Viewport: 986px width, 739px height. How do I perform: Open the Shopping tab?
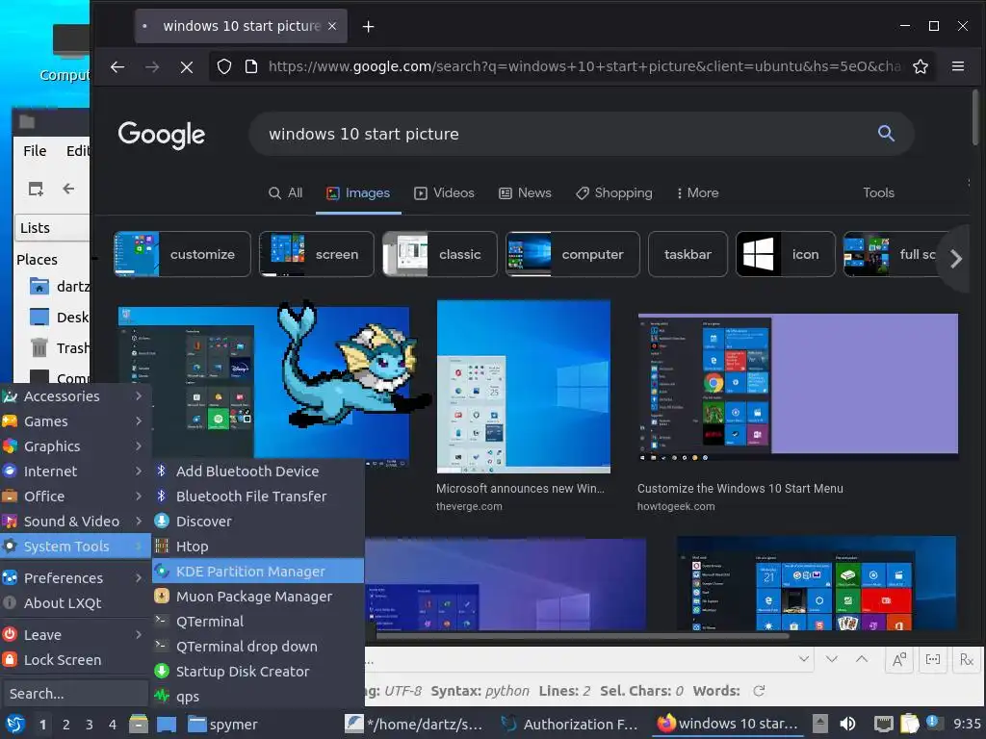click(613, 192)
